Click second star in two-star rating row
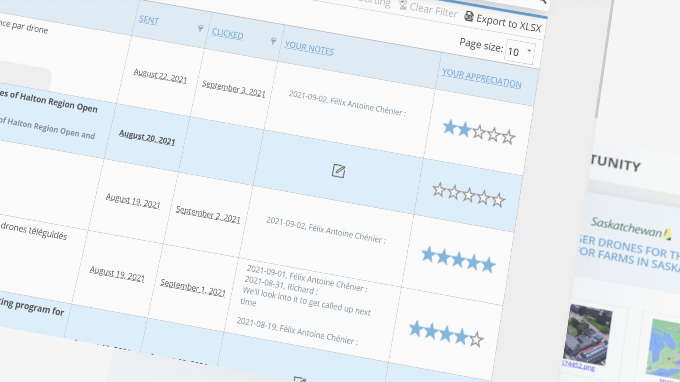The width and height of the screenshot is (680, 382). pos(464,130)
